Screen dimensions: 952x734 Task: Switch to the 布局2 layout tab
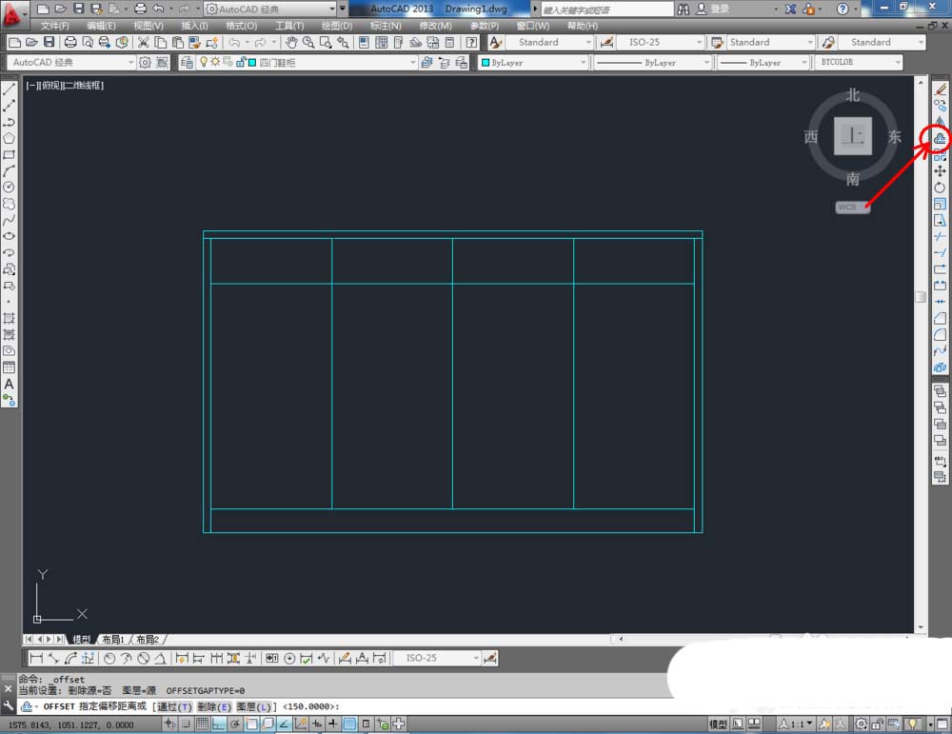point(148,640)
